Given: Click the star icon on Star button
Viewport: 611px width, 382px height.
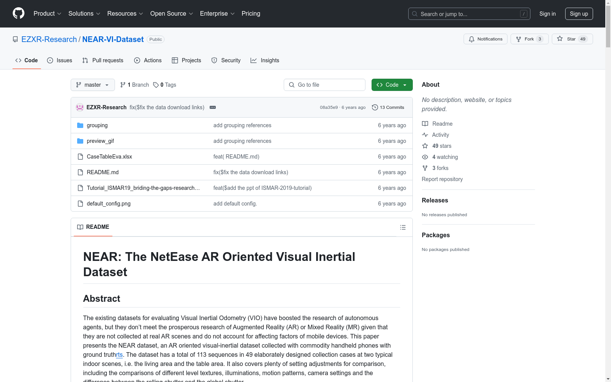Looking at the screenshot, I should coord(560,39).
